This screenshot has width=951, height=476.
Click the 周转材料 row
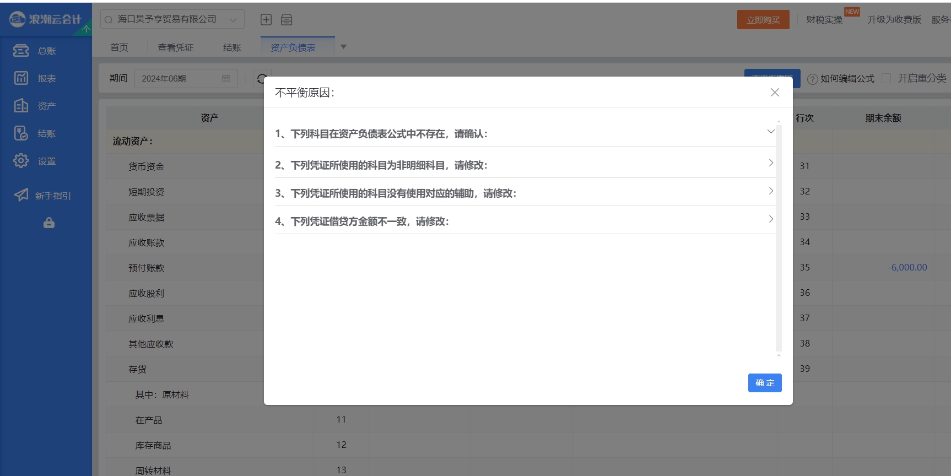(153, 470)
